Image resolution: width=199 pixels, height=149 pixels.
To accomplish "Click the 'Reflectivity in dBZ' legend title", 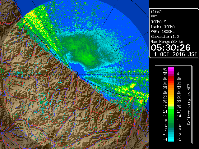I will pyautogui.click(x=189, y=104).
